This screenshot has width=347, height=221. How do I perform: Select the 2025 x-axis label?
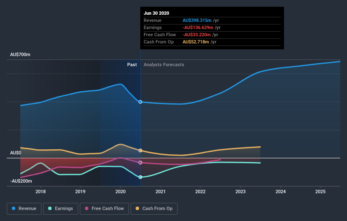pyautogui.click(x=320, y=191)
